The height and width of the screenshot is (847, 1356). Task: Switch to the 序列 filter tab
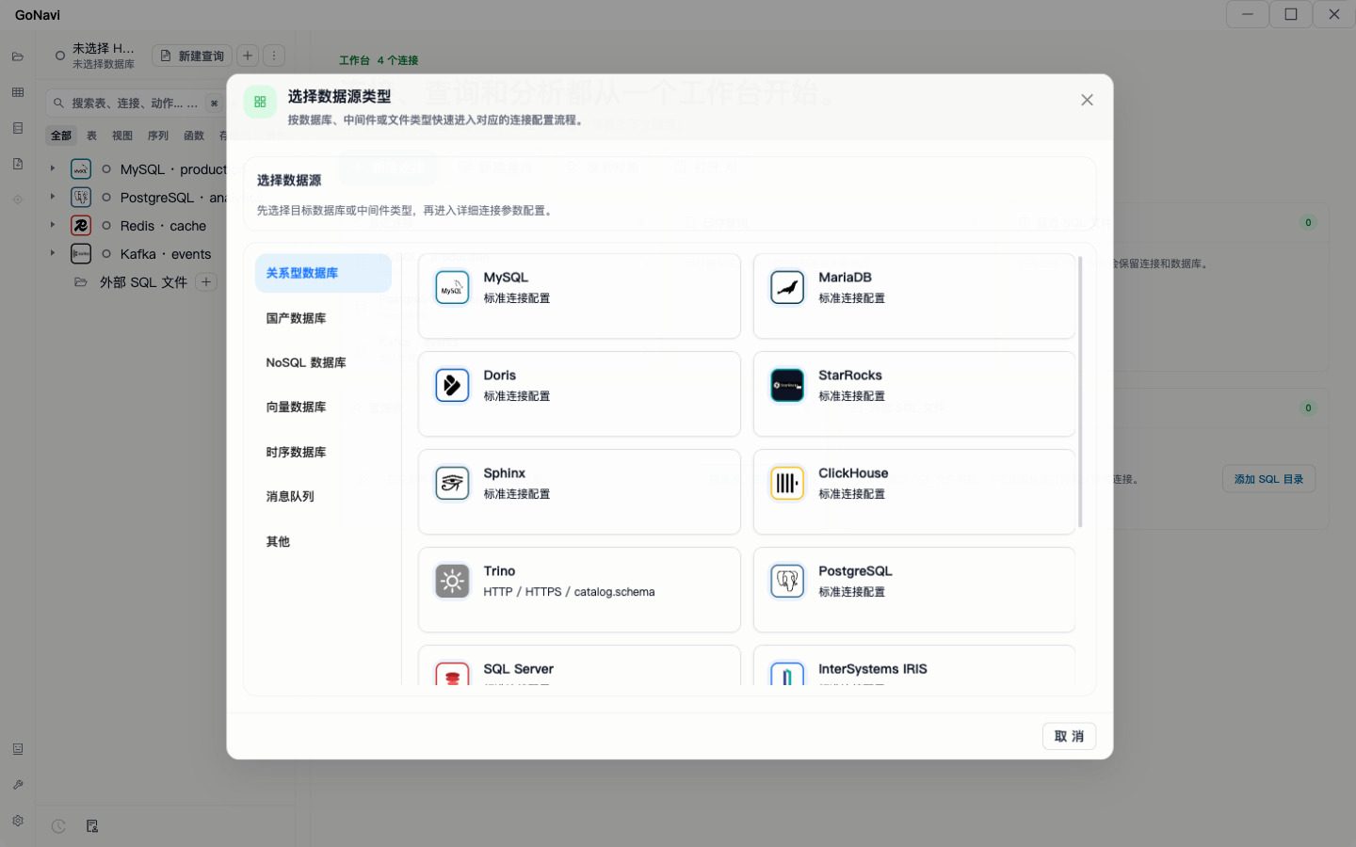[x=158, y=136]
